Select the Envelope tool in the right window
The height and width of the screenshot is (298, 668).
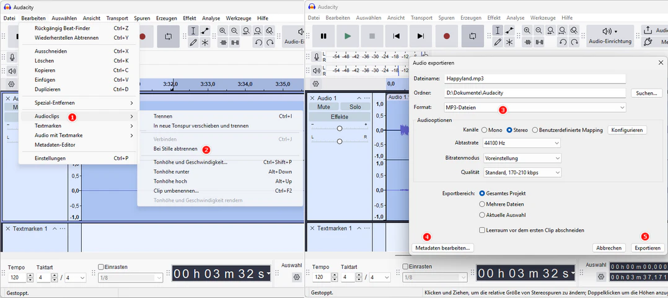(509, 30)
